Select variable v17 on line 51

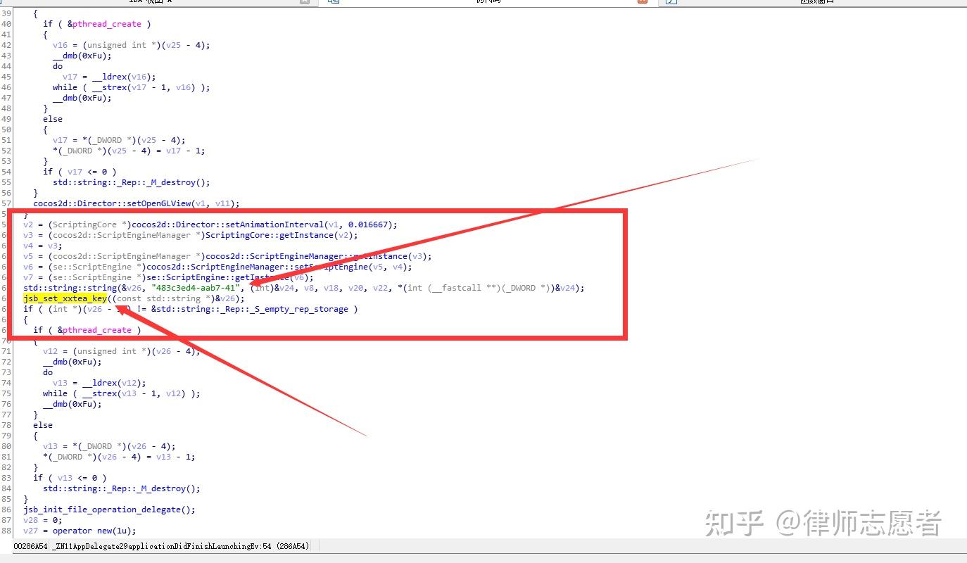pos(61,139)
